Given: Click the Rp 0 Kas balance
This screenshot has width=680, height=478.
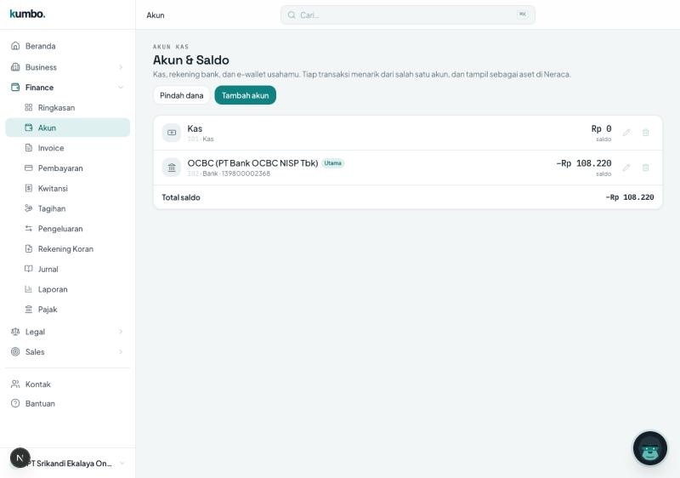Looking at the screenshot, I should point(601,128).
